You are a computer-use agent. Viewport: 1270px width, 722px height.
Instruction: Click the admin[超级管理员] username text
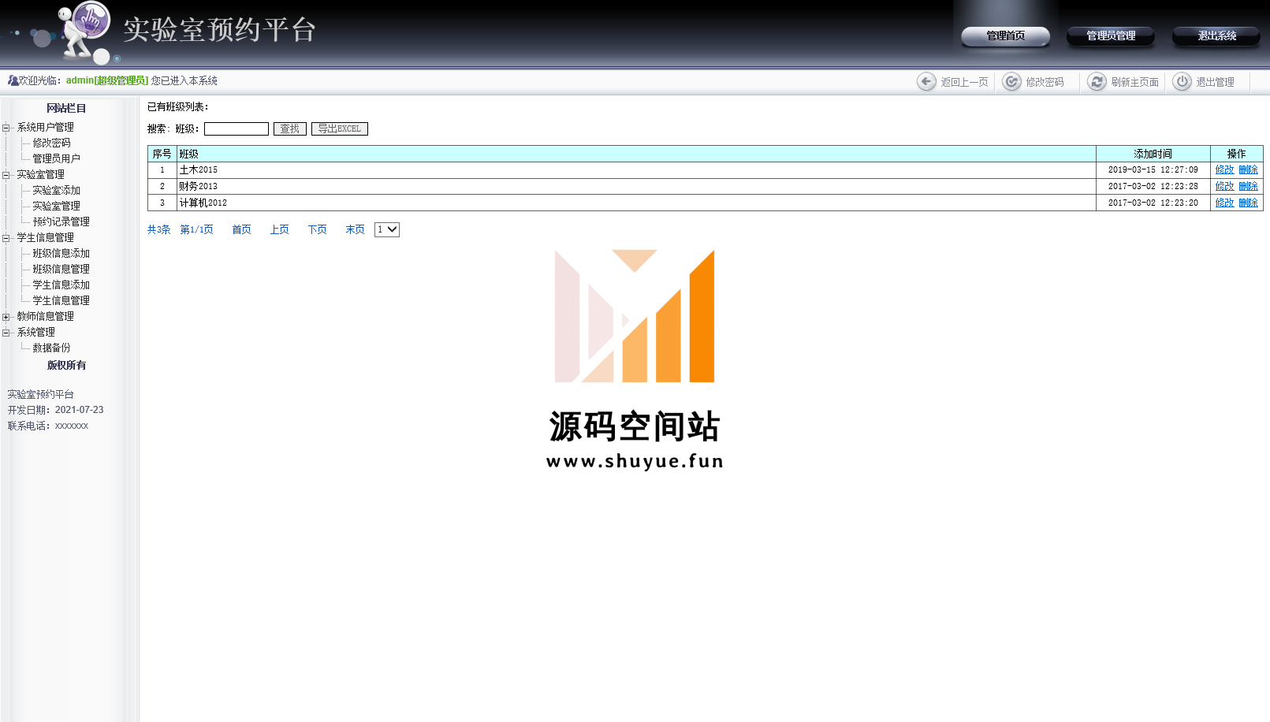click(107, 80)
